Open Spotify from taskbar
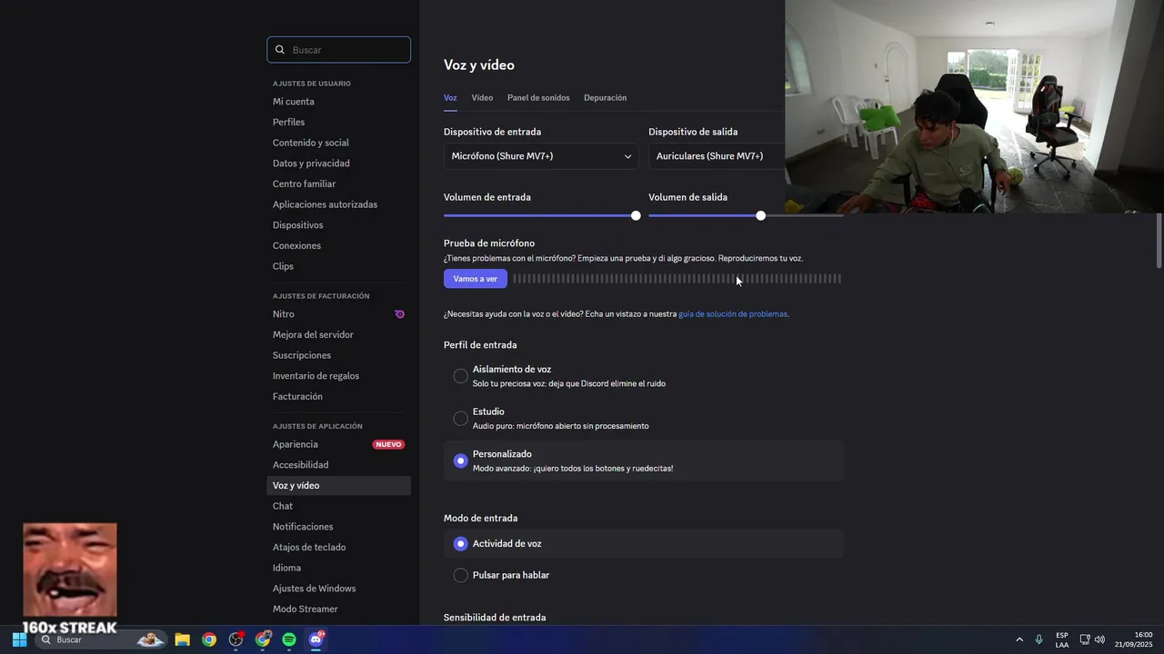The image size is (1164, 654). (289, 639)
